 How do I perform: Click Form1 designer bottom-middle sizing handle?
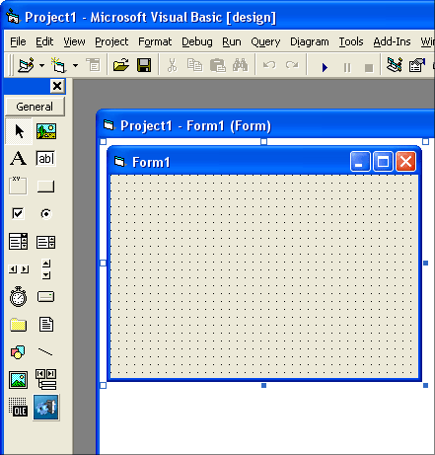263,385
